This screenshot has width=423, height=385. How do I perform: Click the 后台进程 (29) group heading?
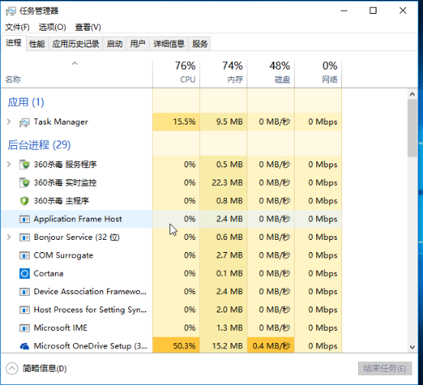[39, 145]
